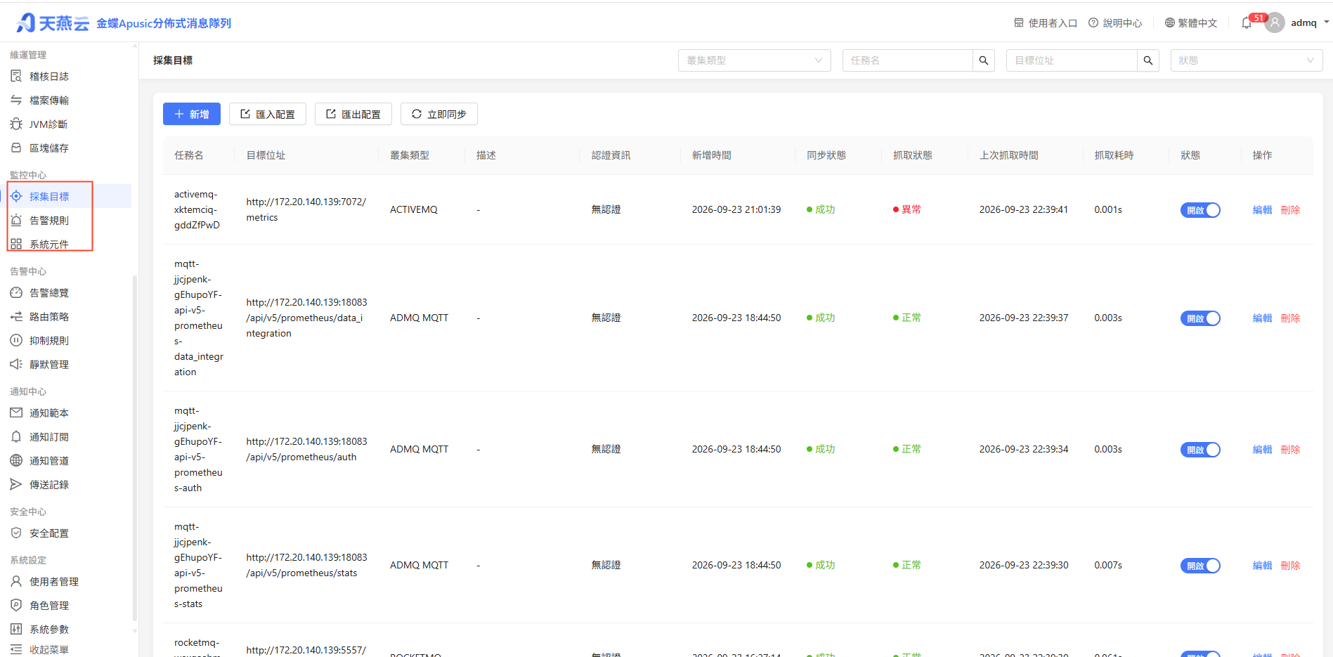Open 安全配置 in the sidebar

click(49, 533)
